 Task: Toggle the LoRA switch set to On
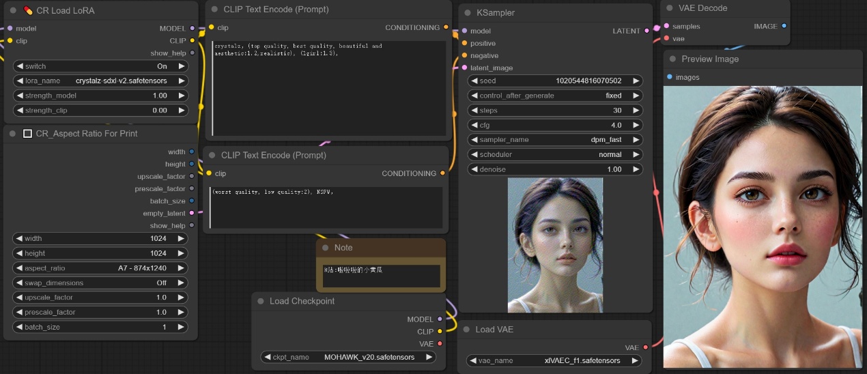100,66
